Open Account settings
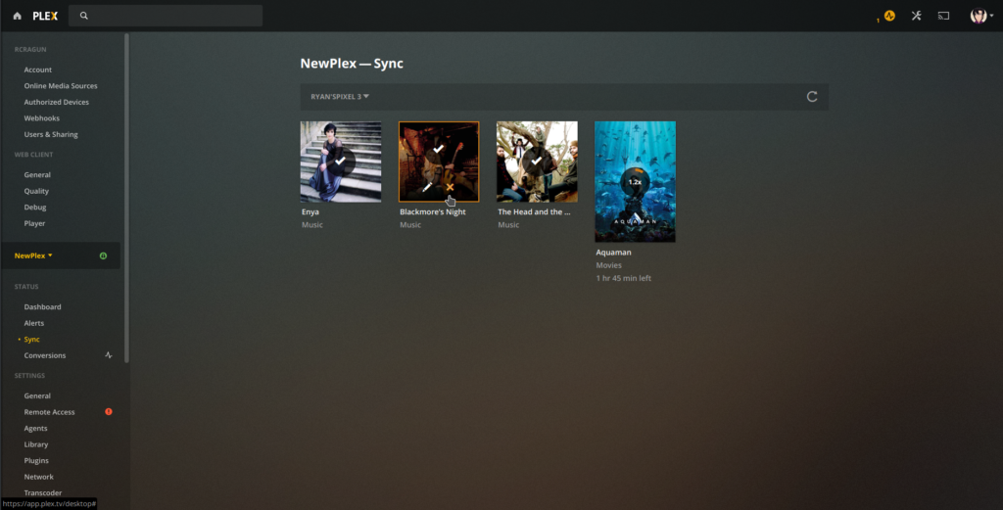The height and width of the screenshot is (510, 1003). [x=38, y=70]
